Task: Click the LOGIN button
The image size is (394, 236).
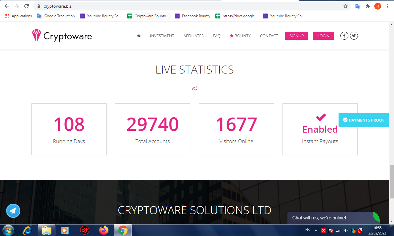Action: [323, 36]
